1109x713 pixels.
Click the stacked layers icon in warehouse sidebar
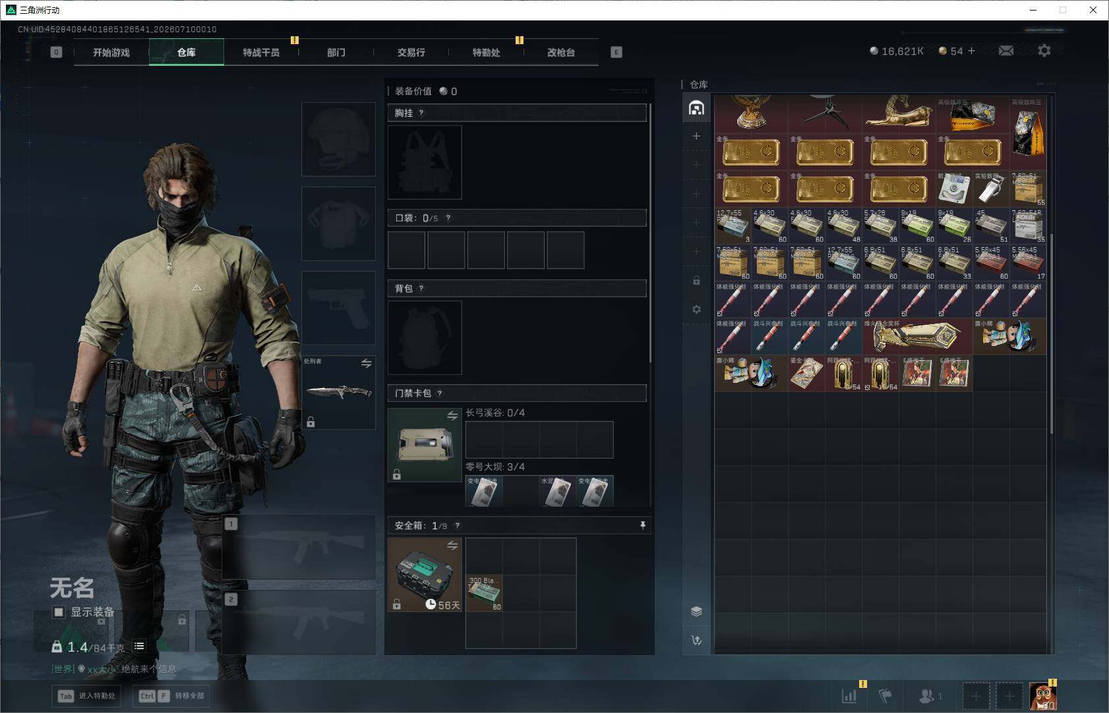pyautogui.click(x=696, y=612)
